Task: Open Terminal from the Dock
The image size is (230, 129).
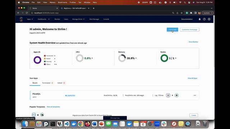Action: point(53,124)
